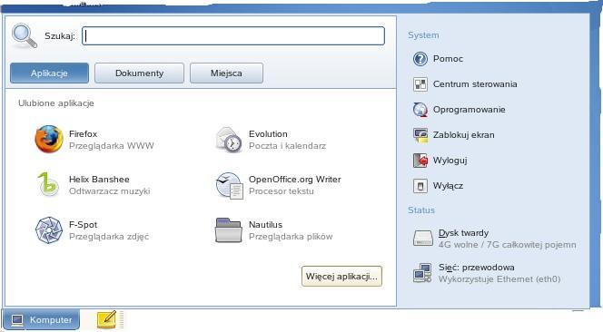Start OpenOffice.org Writer icon
This screenshot has height=332, width=603.
[229, 185]
